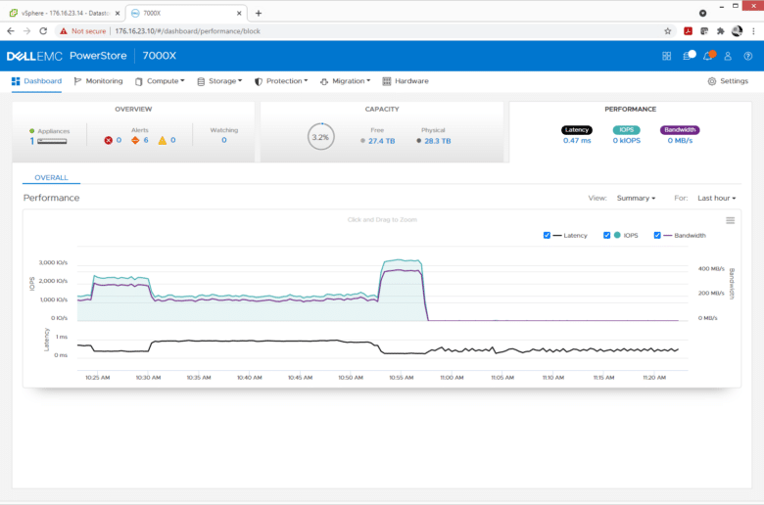Open the alerts bell icon in header
The height and width of the screenshot is (505, 764).
tap(709, 56)
